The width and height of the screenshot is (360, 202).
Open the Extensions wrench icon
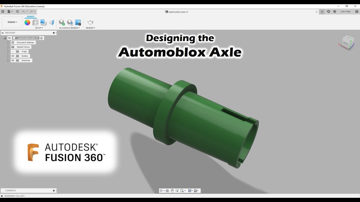tap(328, 12)
